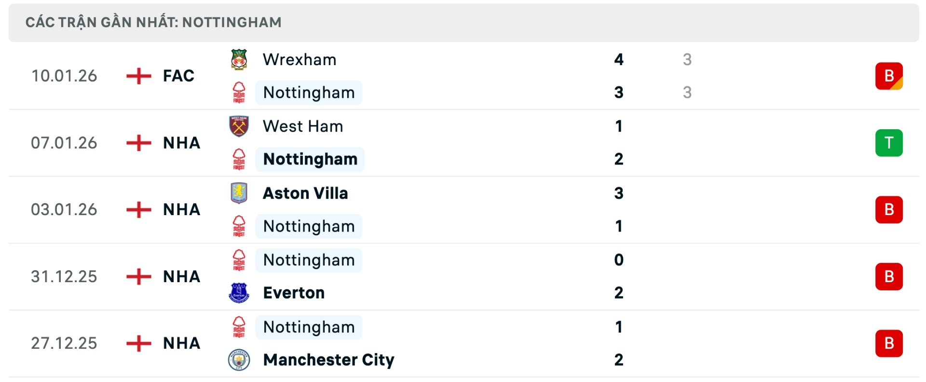Click B result badge for Everton match
Image resolution: width=926 pixels, height=382 pixels.
(889, 276)
